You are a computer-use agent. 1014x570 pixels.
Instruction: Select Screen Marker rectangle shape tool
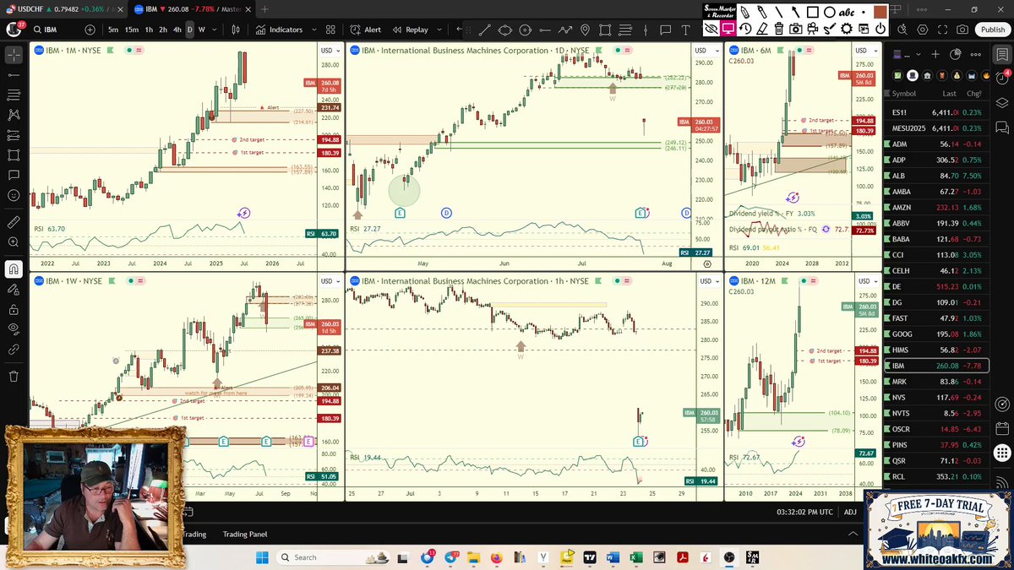pos(812,12)
